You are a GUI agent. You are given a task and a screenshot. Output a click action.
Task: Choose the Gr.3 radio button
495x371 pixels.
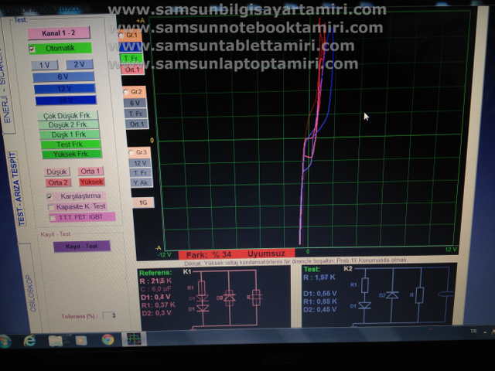(131, 152)
